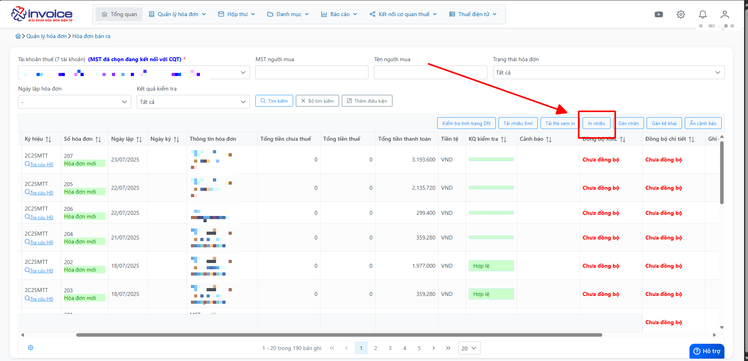Sort the table by Ký hiệu column
This screenshot has width=748, height=361.
click(48, 139)
